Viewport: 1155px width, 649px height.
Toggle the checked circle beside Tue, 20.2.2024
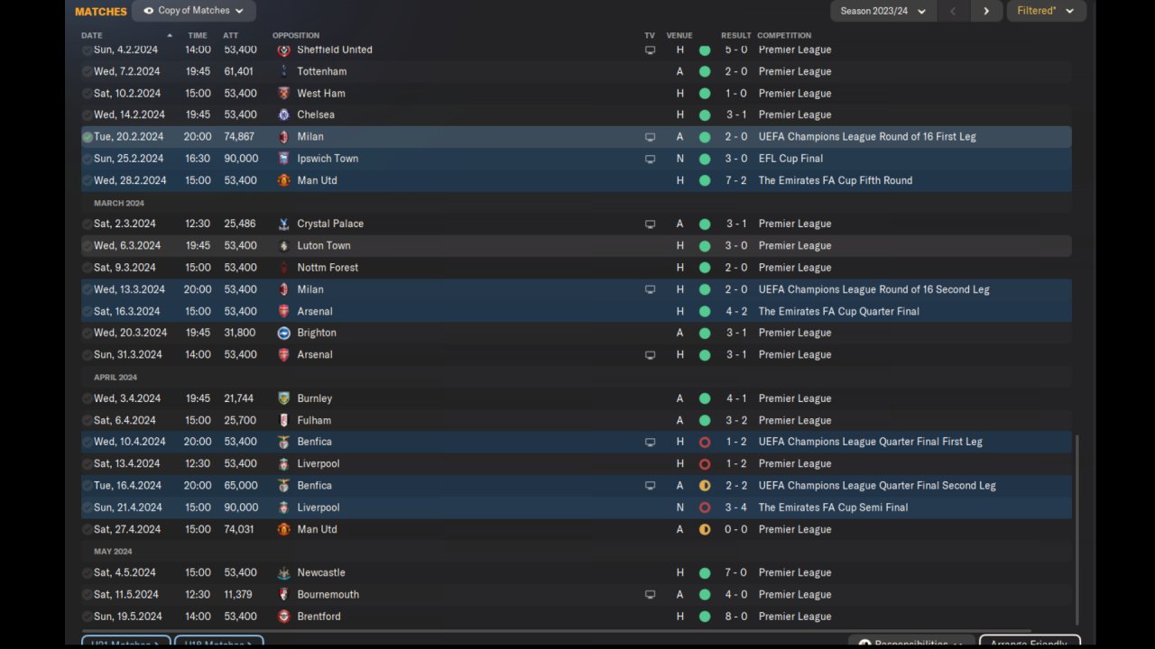(88, 137)
